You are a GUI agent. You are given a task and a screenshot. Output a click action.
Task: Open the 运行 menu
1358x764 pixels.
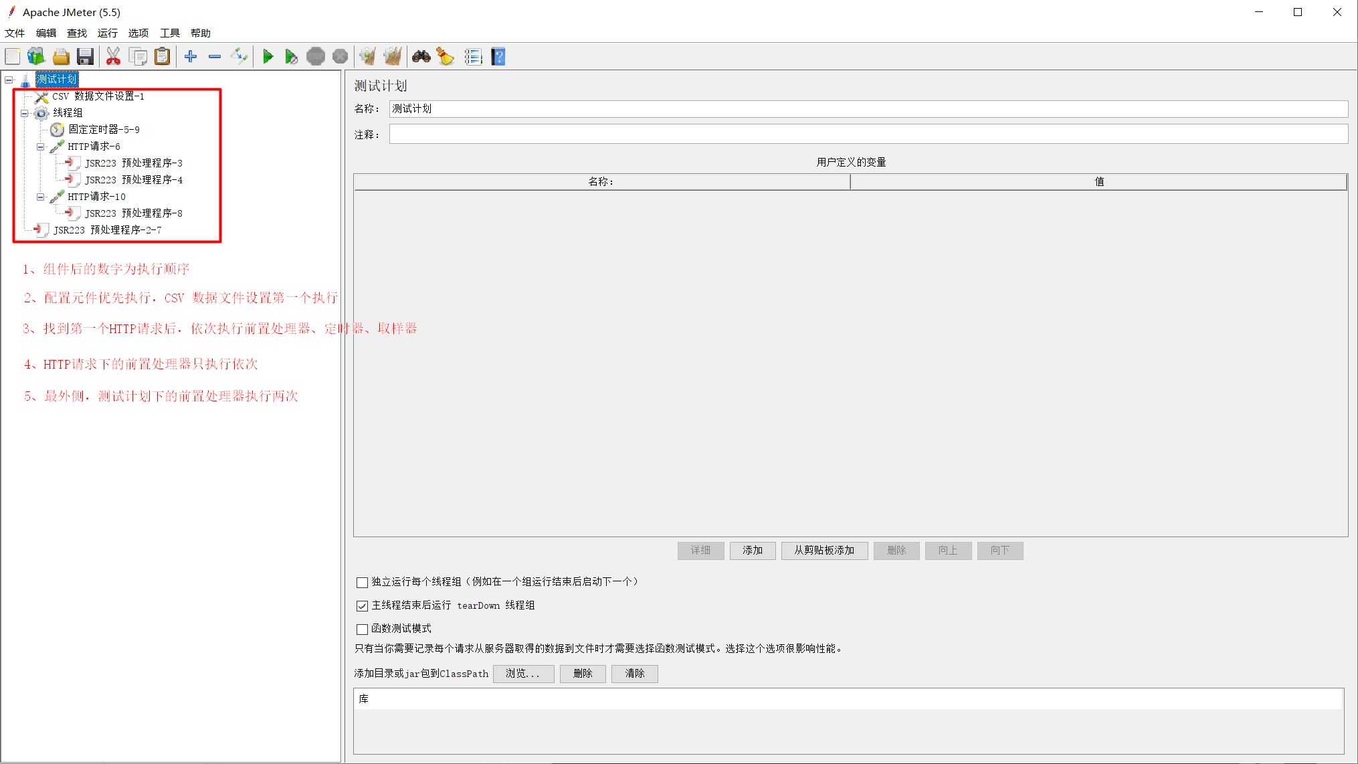[x=108, y=33]
